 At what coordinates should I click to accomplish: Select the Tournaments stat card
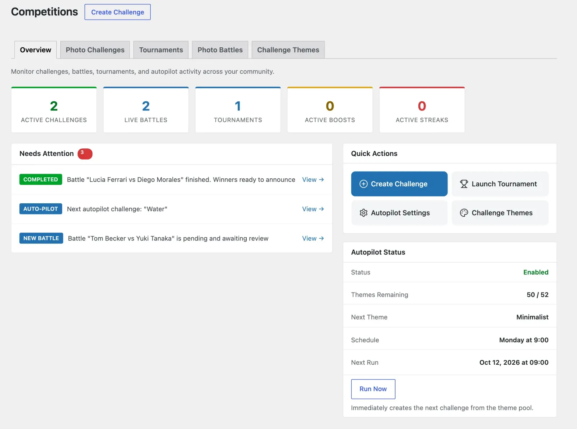[x=238, y=110]
